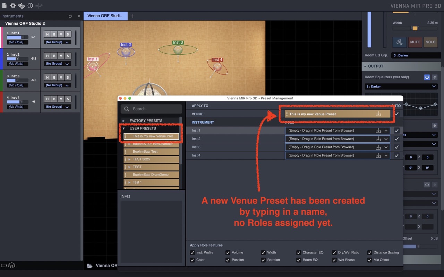Adjust Inst 1 volume slider
The image size is (444, 277).
click(x=17, y=37)
